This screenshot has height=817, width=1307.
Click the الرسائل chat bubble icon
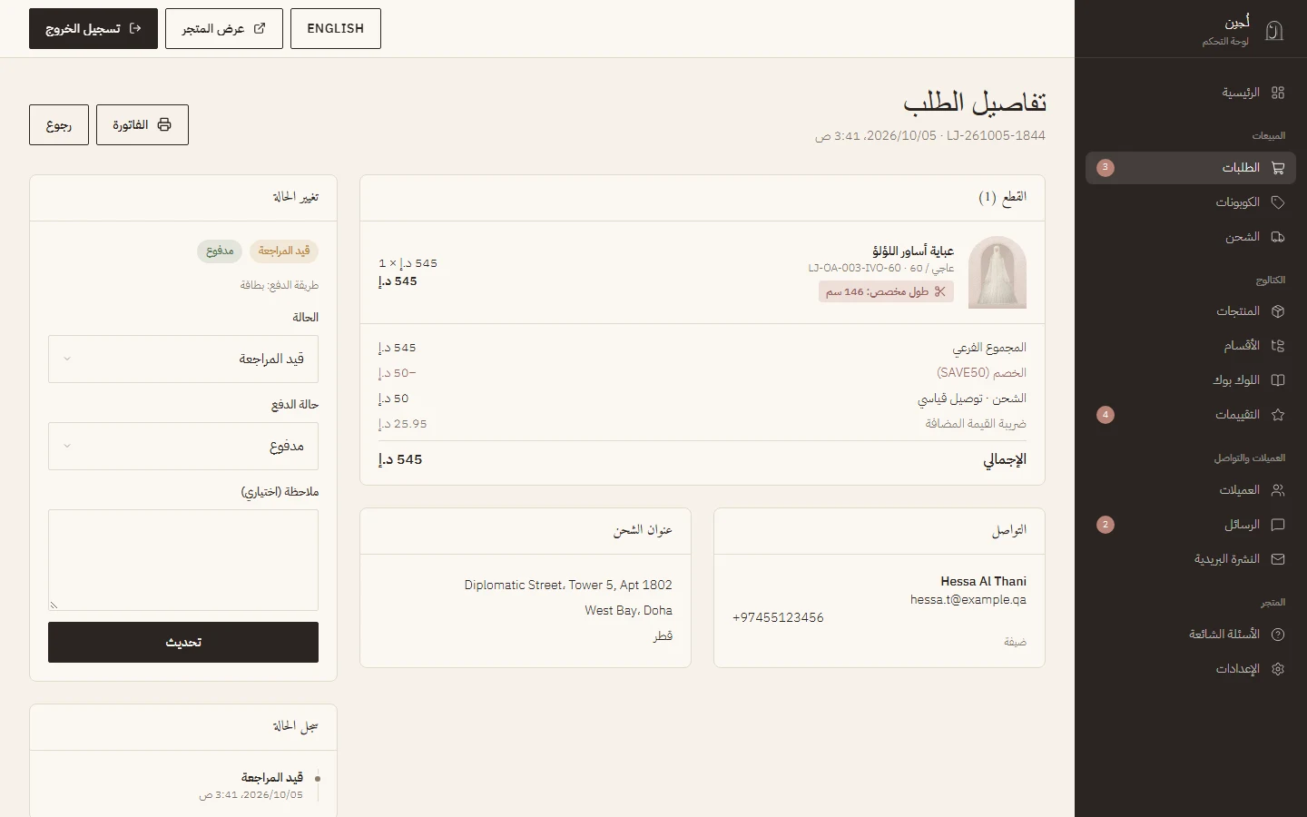coord(1278,525)
